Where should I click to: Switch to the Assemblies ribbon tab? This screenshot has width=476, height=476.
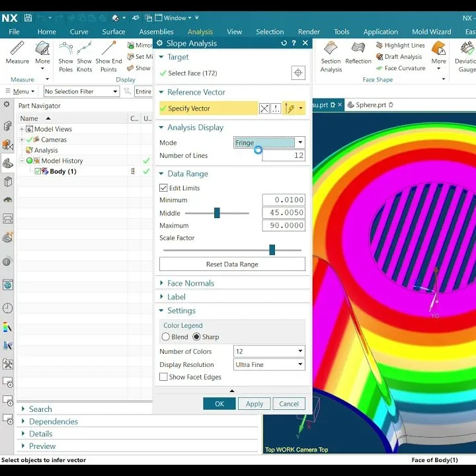point(156,32)
